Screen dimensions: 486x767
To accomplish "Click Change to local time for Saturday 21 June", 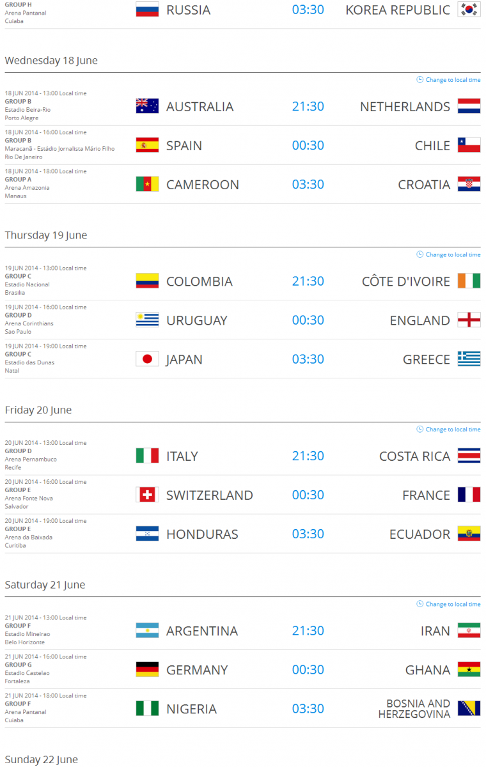I will tap(448, 603).
